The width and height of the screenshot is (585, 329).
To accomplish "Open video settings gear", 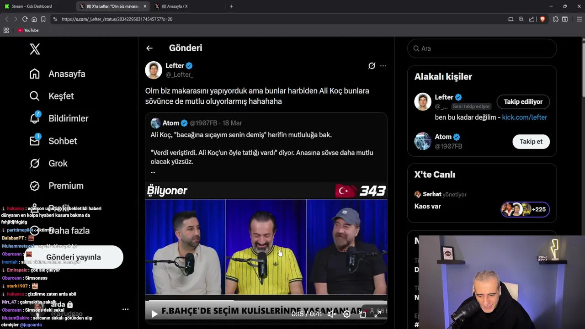I will pyautogui.click(x=347, y=314).
